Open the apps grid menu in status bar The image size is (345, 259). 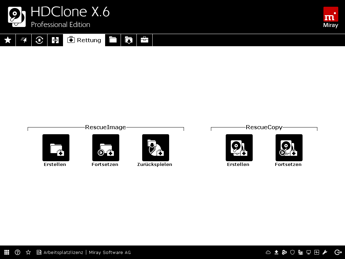pyautogui.click(x=7, y=252)
